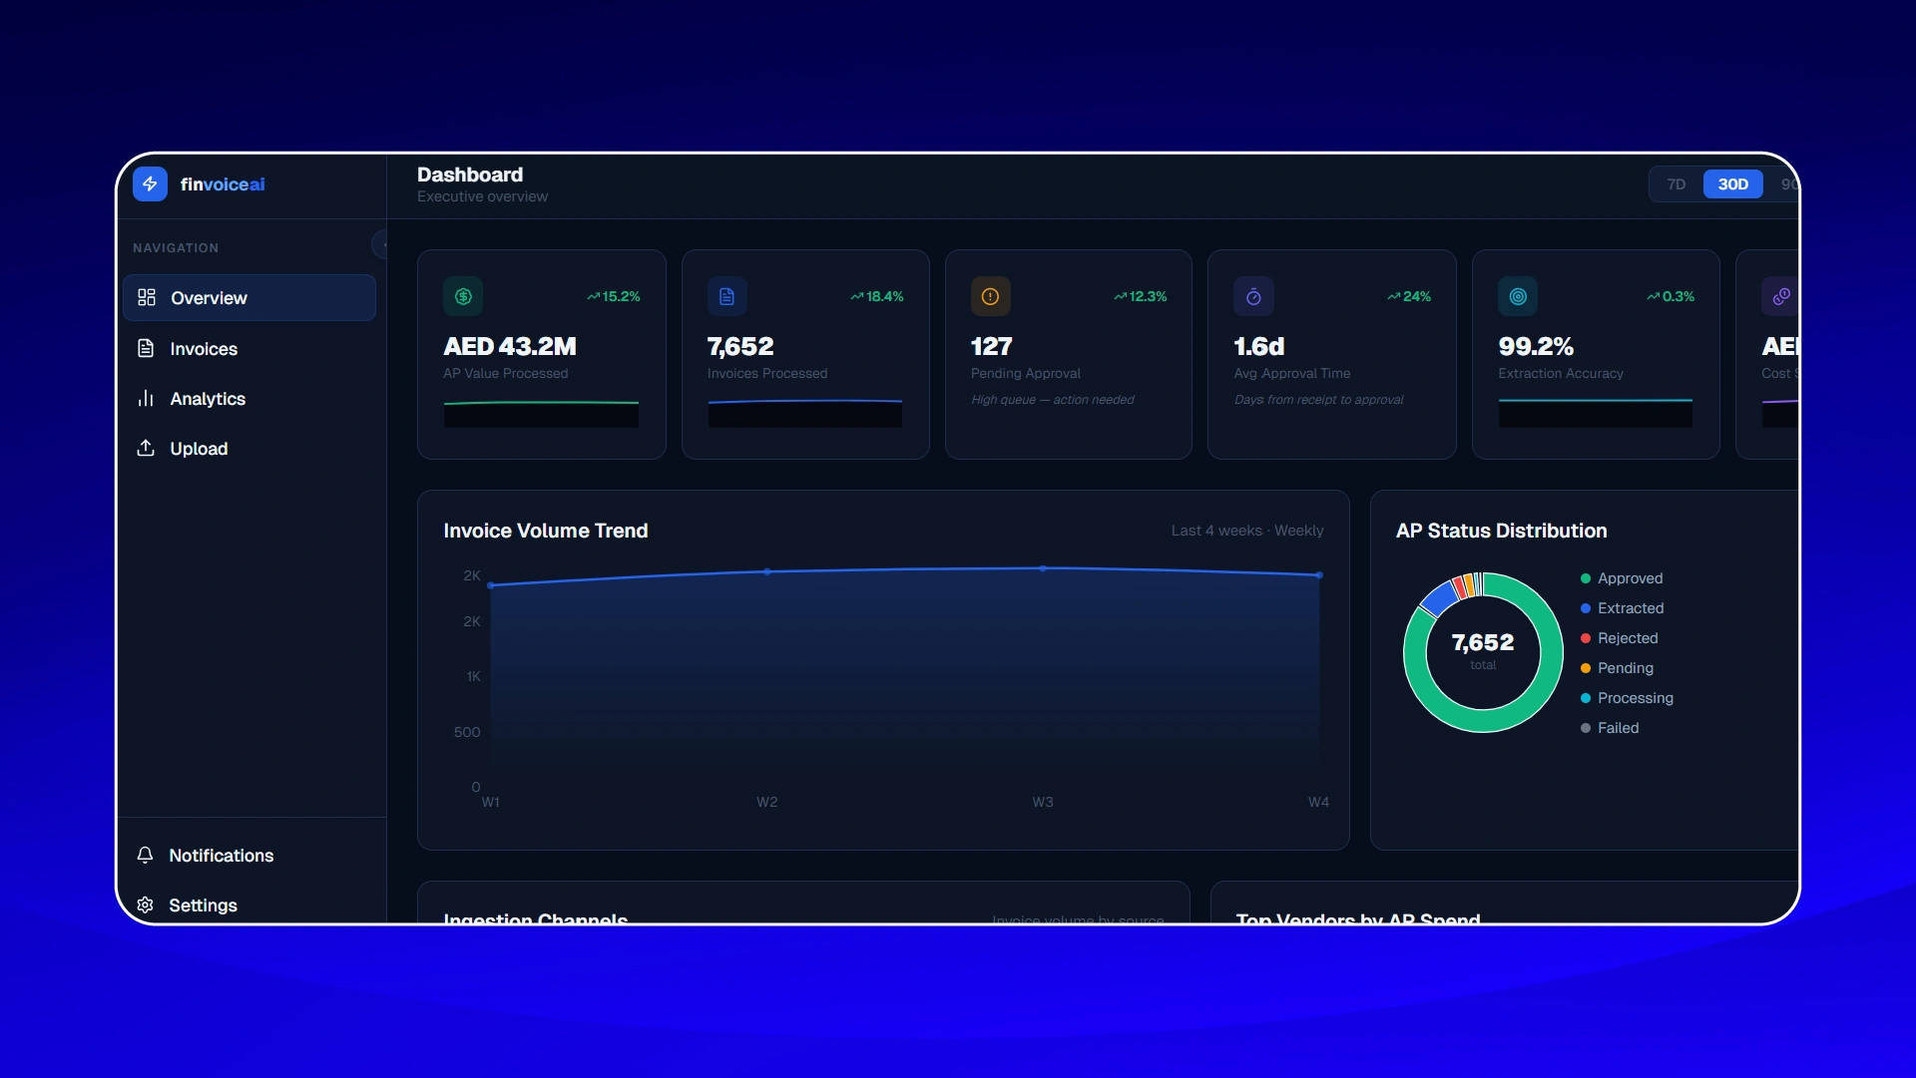This screenshot has width=1916, height=1078.
Task: Click the blue Extracted donut segment
Action: coord(1437,597)
